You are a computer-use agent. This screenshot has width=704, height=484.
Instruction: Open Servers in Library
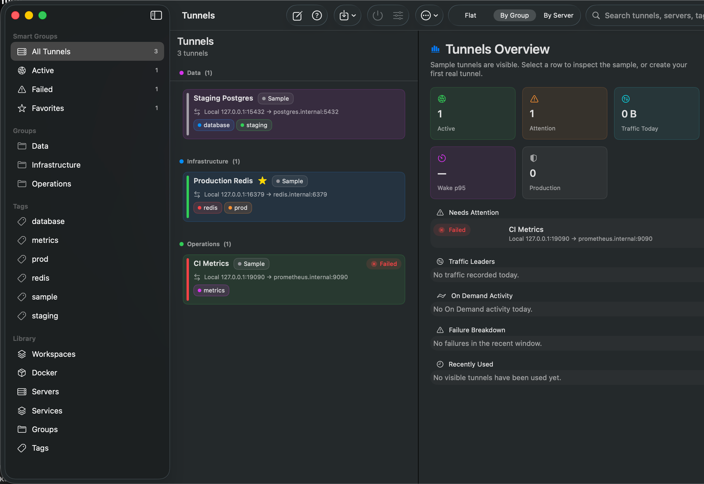tap(87, 392)
